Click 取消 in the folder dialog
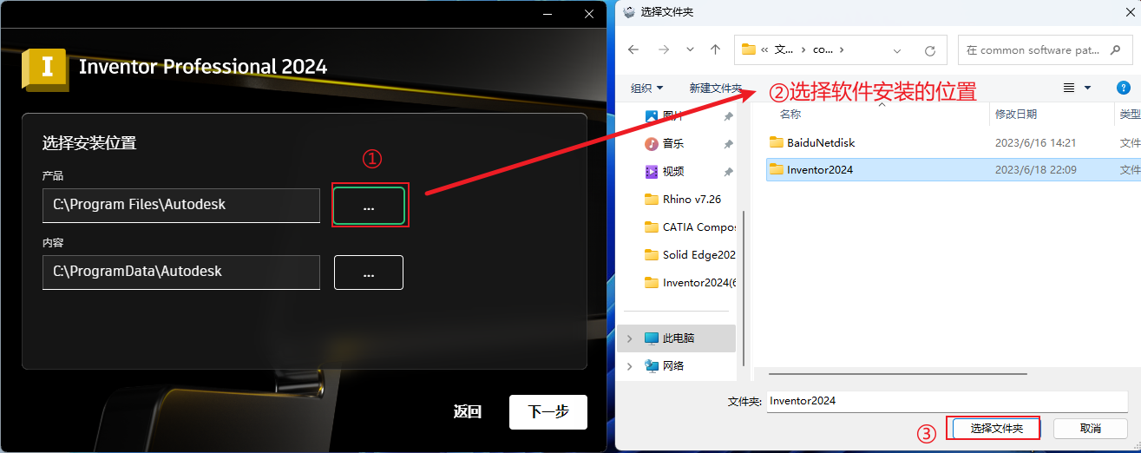Viewport: 1141px width, 453px height. (x=1091, y=429)
